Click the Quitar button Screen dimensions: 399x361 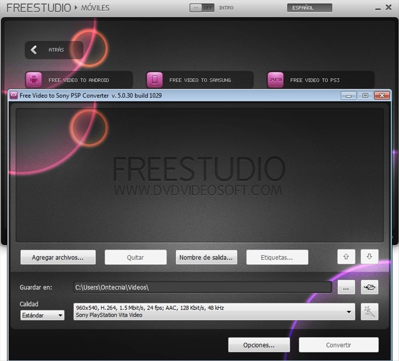[x=136, y=258]
